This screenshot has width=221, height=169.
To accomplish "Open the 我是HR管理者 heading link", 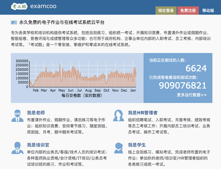I will [143, 113].
